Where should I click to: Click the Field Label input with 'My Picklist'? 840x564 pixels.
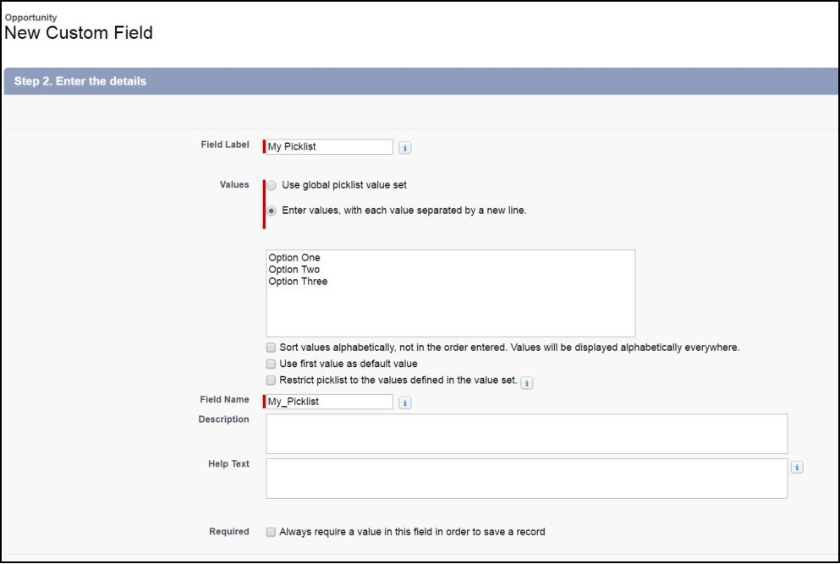pyautogui.click(x=329, y=146)
